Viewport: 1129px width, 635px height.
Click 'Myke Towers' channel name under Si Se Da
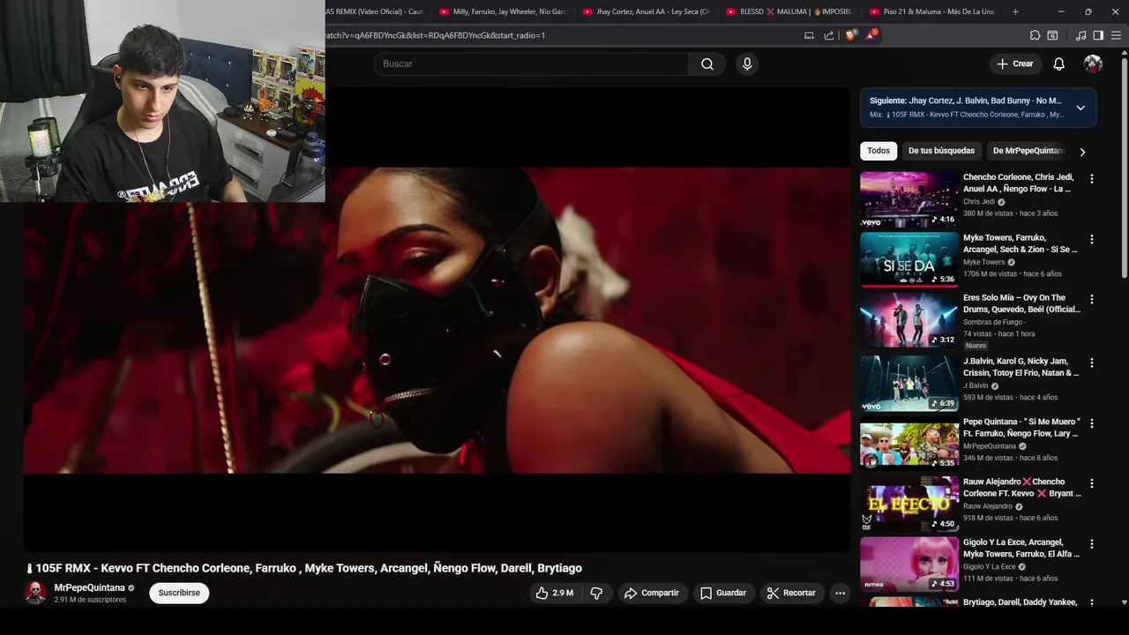coord(983,262)
